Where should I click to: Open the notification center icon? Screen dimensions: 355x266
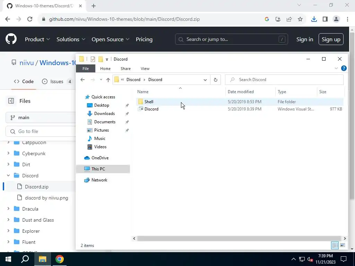pos(344,259)
